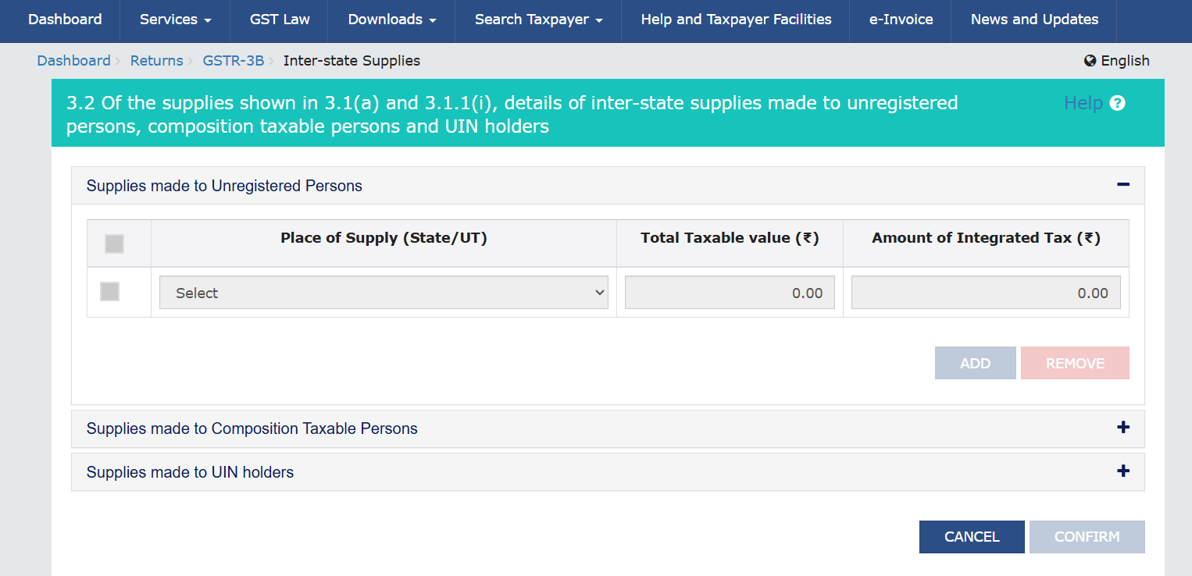Click the English language label
The image size is (1192, 576).
coord(1125,61)
